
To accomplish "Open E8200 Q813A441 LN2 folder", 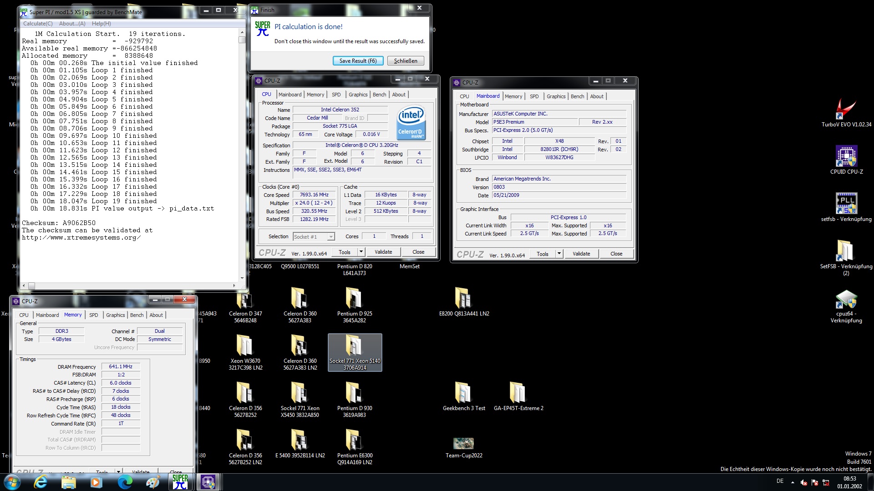I will click(x=464, y=302).
